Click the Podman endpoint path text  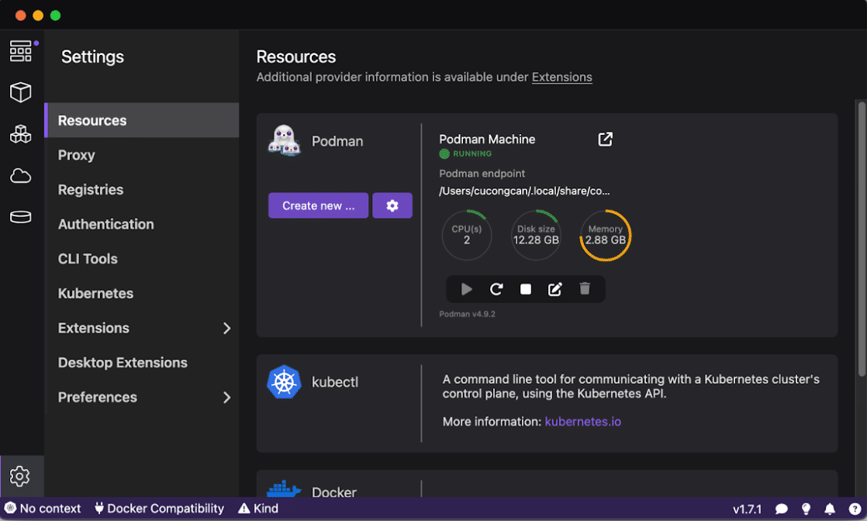pyautogui.click(x=524, y=191)
